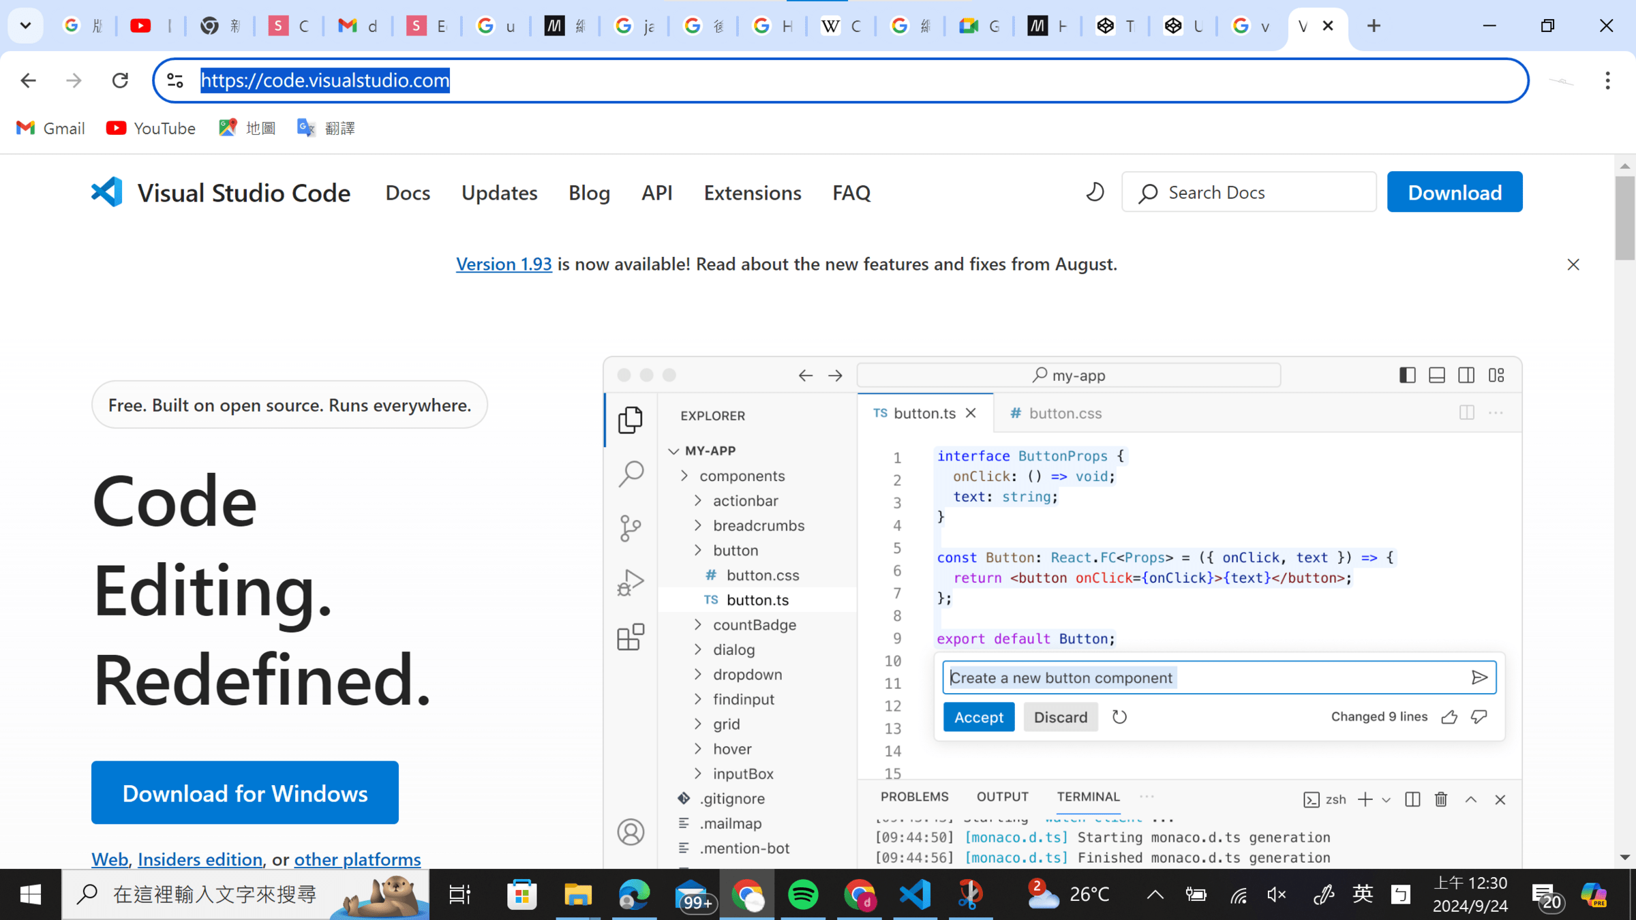The image size is (1636, 920).
Task: Click the Download for Windows button
Action: [245, 793]
